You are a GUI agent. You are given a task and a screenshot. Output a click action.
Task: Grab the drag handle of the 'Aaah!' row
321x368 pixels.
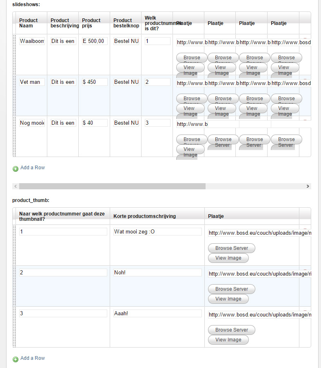click(14, 327)
